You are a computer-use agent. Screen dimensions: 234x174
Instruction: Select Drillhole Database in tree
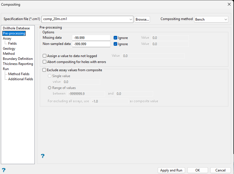tap(16, 28)
